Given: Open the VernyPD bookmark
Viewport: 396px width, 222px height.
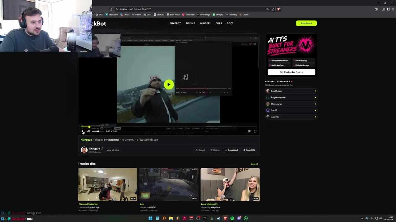Looking at the screenshot, I should (x=218, y=14).
